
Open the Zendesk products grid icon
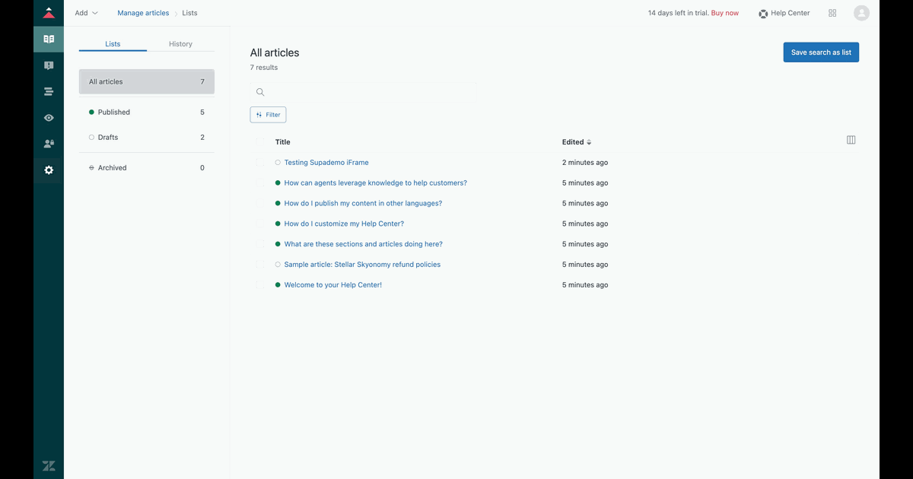832,13
